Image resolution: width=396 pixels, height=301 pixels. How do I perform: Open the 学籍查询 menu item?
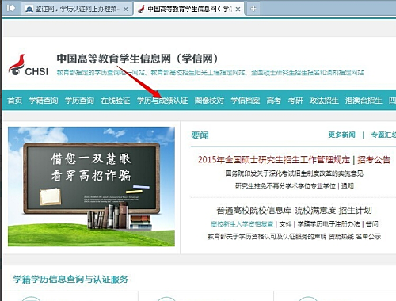[x=44, y=101]
